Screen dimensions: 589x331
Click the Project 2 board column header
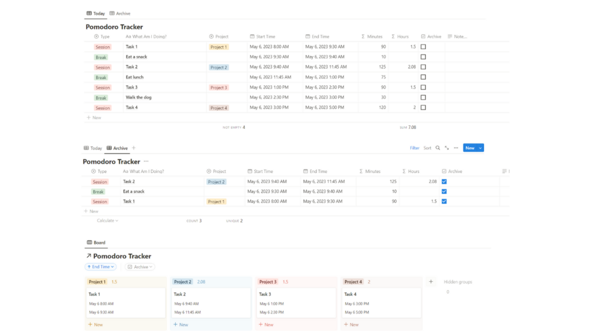coord(182,282)
